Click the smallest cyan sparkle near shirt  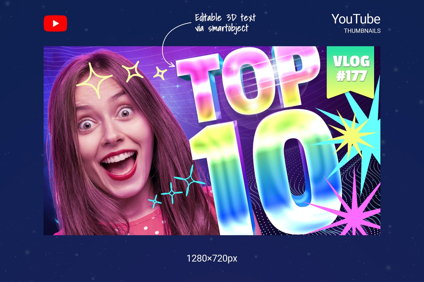coord(155,201)
